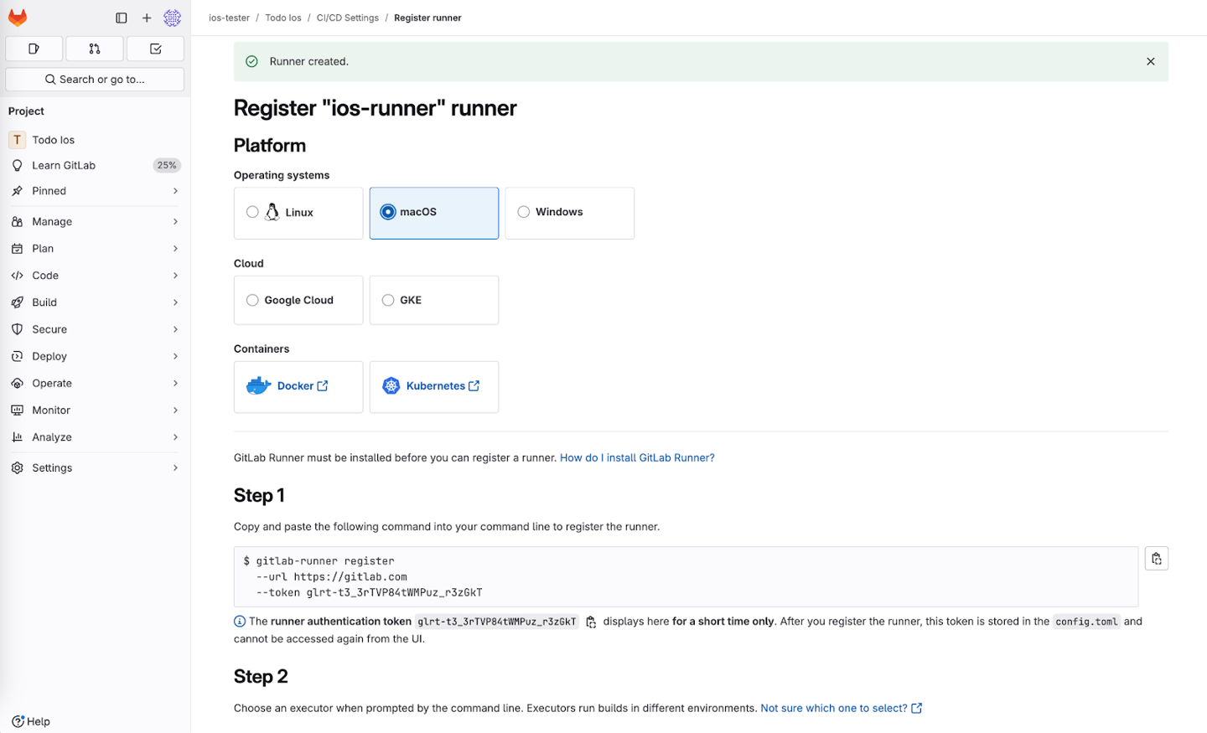
Task: Open the Help link
Action: point(31,721)
